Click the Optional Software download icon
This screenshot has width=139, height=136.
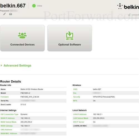[69, 35]
